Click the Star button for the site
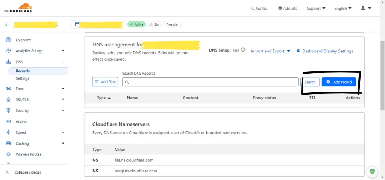The width and height of the screenshot is (385, 180). point(155,24)
